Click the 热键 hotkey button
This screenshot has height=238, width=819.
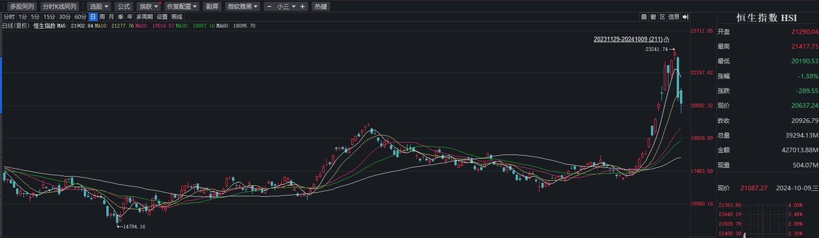tap(321, 6)
